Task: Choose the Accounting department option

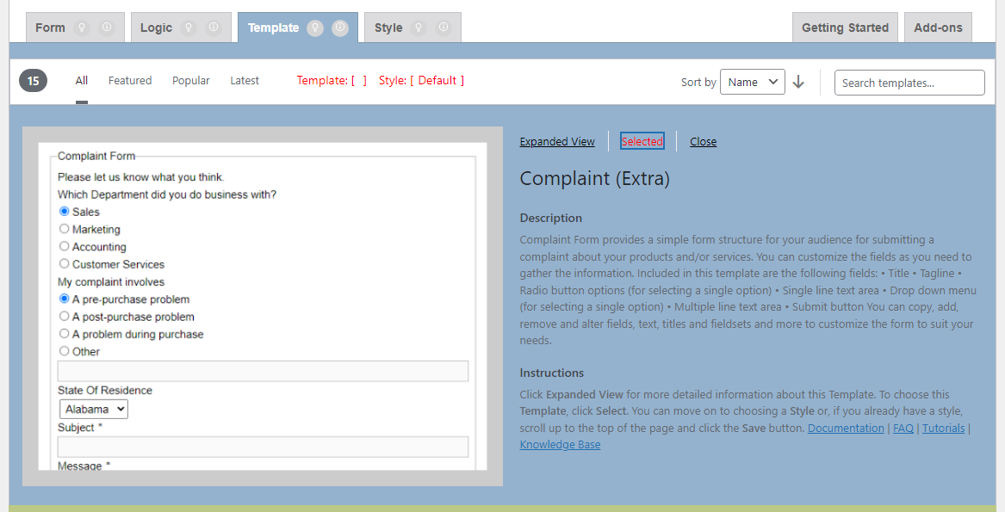Action: (x=65, y=246)
